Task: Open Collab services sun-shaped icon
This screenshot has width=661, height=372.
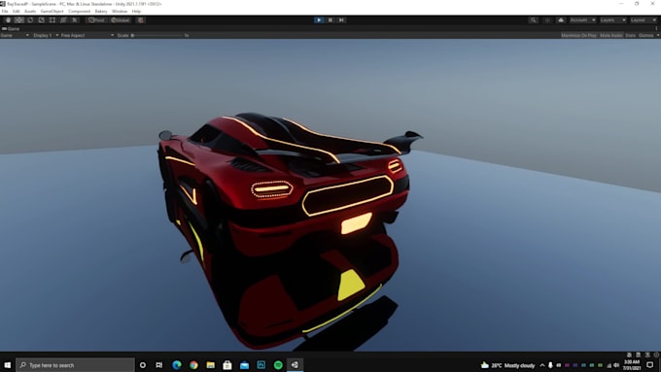Action: tap(547, 19)
